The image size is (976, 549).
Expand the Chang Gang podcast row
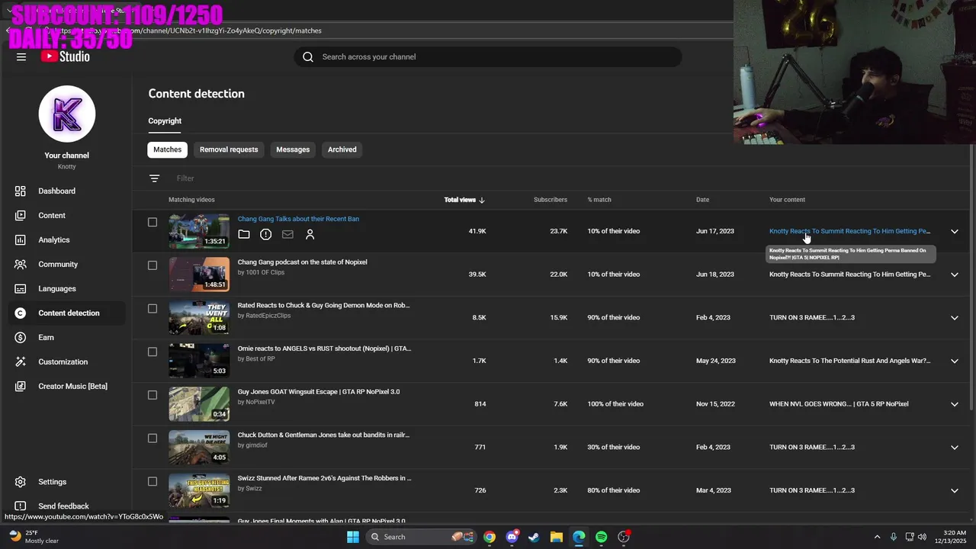coord(954,274)
